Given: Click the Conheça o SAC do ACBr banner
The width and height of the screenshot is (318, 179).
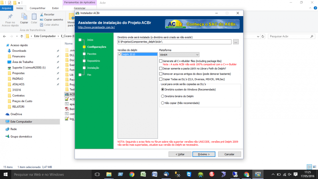Looking at the screenshot, I should coord(202,24).
